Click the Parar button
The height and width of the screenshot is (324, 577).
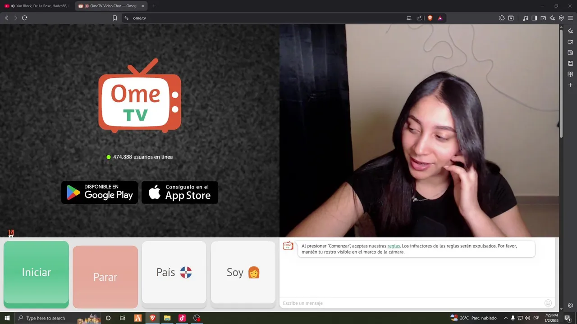[x=105, y=277]
